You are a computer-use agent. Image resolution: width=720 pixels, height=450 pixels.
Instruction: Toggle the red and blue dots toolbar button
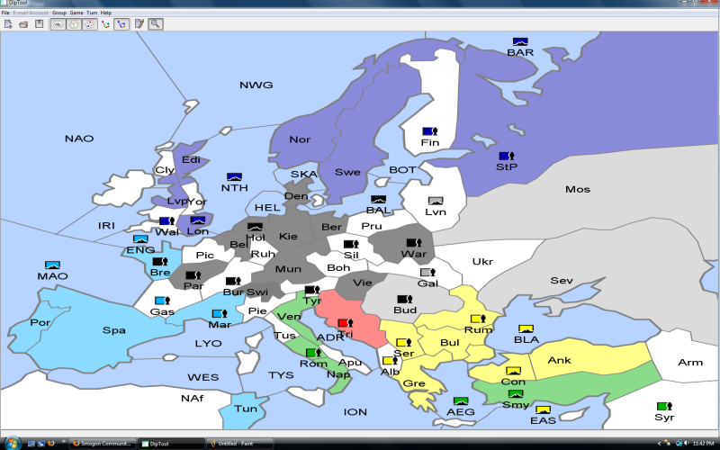[x=89, y=23]
